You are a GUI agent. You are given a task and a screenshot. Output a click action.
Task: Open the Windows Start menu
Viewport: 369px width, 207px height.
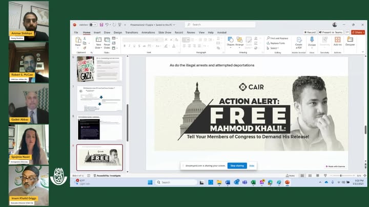[150, 182]
